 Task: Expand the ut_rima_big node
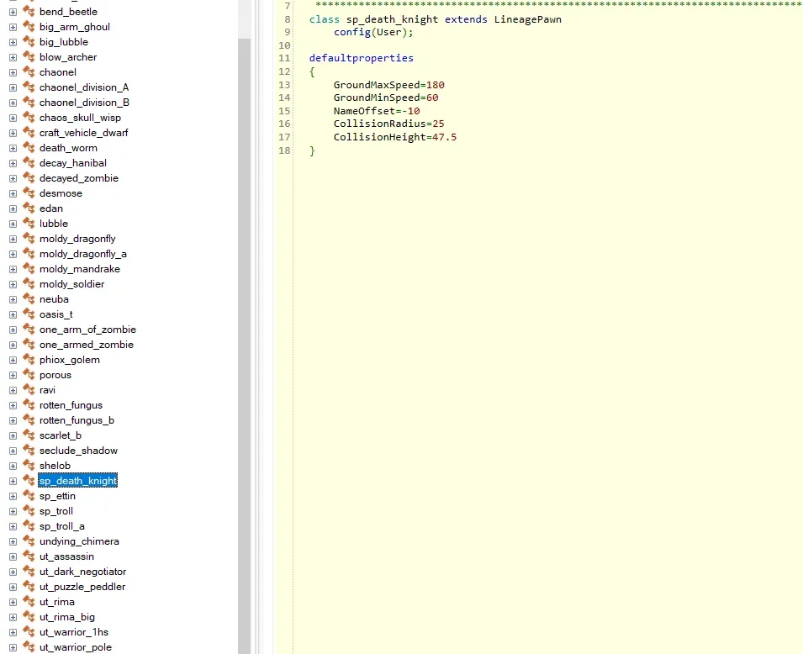[x=13, y=617]
